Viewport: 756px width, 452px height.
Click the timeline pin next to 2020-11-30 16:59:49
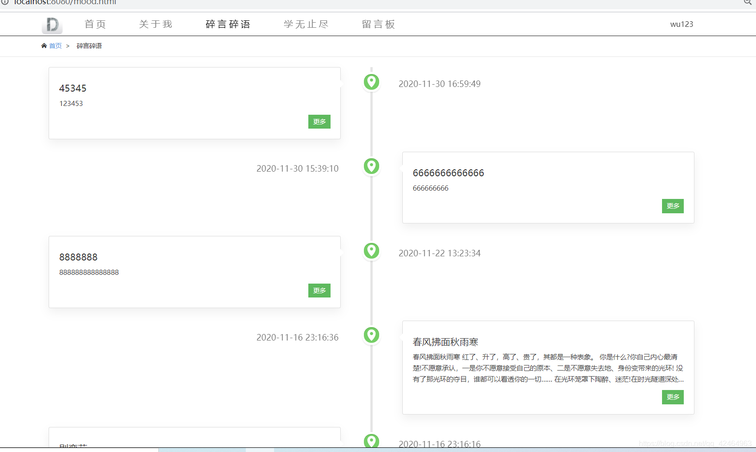coord(371,81)
